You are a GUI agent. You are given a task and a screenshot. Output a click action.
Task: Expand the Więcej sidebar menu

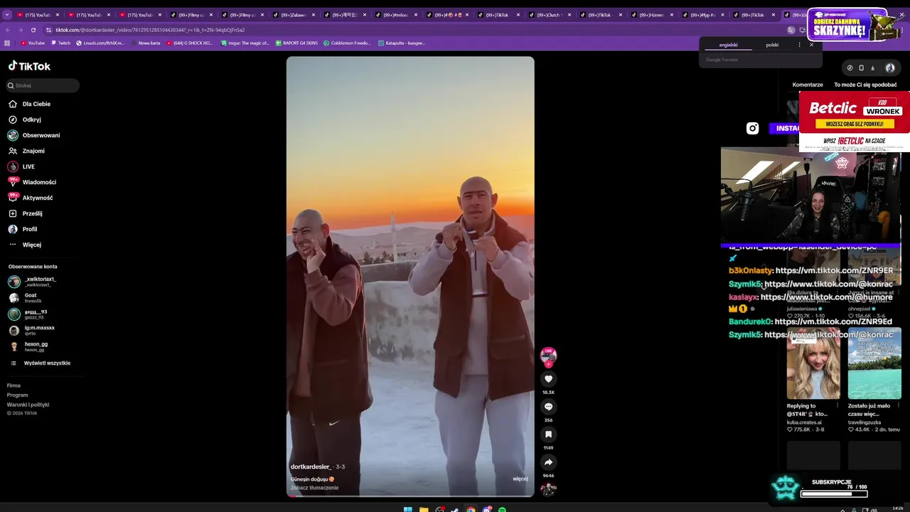pyautogui.click(x=31, y=245)
